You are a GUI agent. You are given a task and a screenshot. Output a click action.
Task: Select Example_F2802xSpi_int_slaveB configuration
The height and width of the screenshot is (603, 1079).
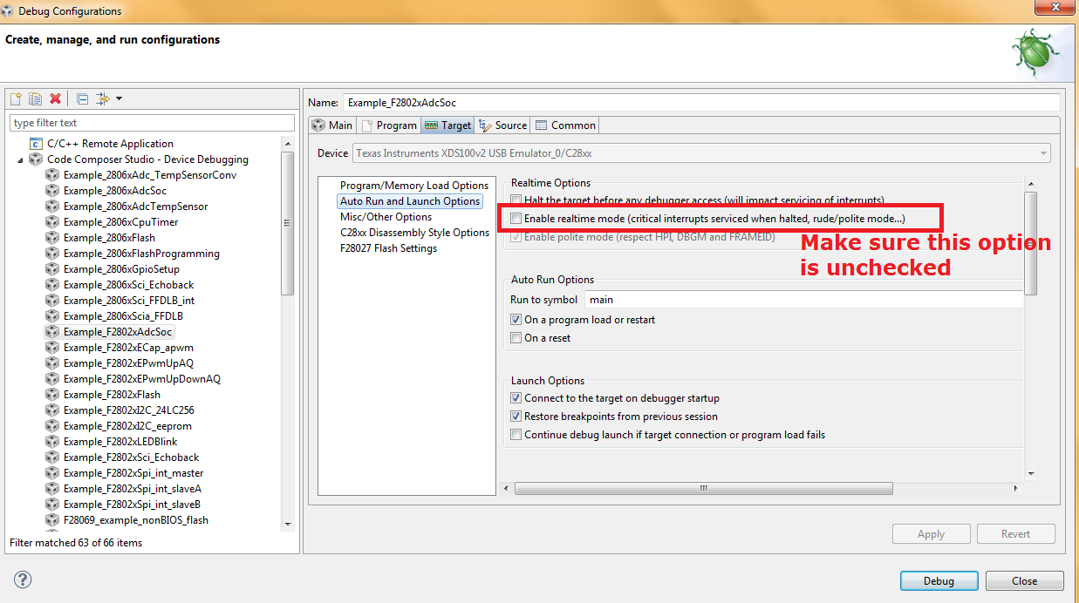[133, 505]
